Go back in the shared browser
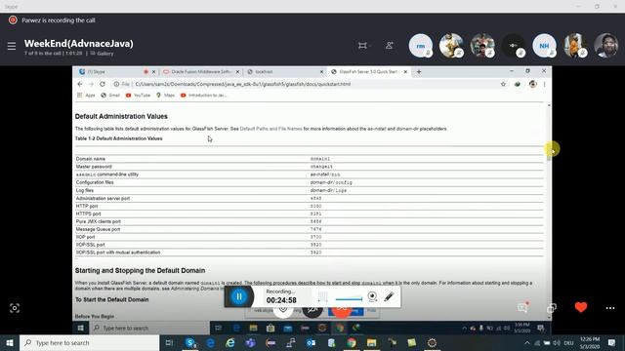625x351 pixels. coord(80,84)
